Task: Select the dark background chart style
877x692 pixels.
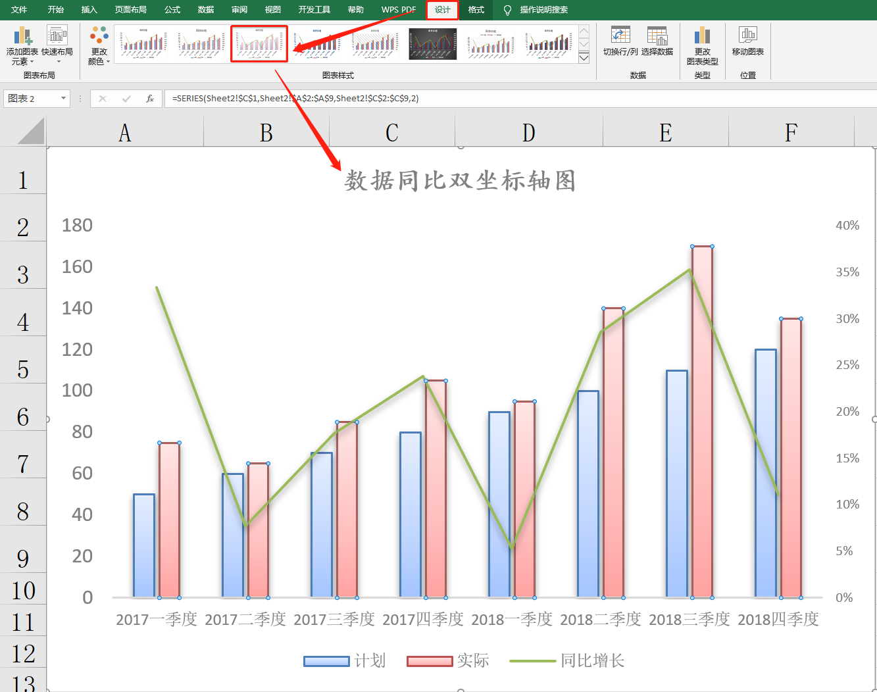Action: [433, 44]
